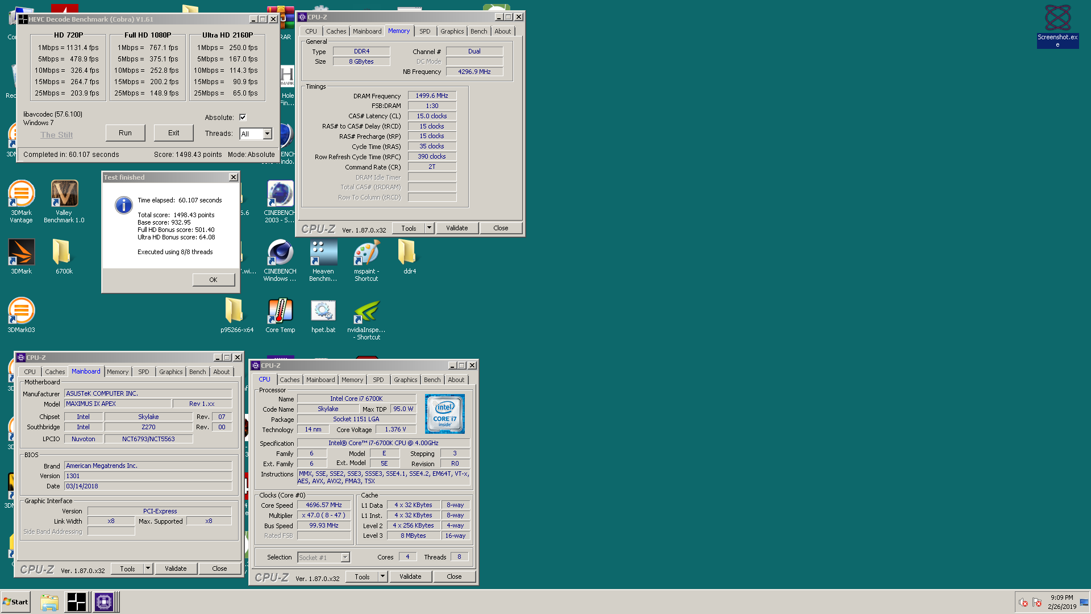Expand the Socket #1 selection dropdown
This screenshot has width=1091, height=614.
345,558
